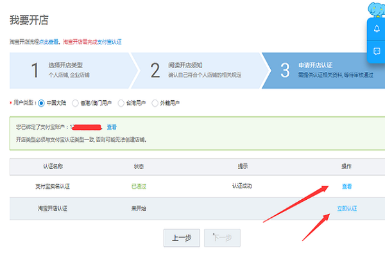The width and height of the screenshot is (385, 257).
Task: Open the chat message icon in sidebar
Action: tap(377, 51)
